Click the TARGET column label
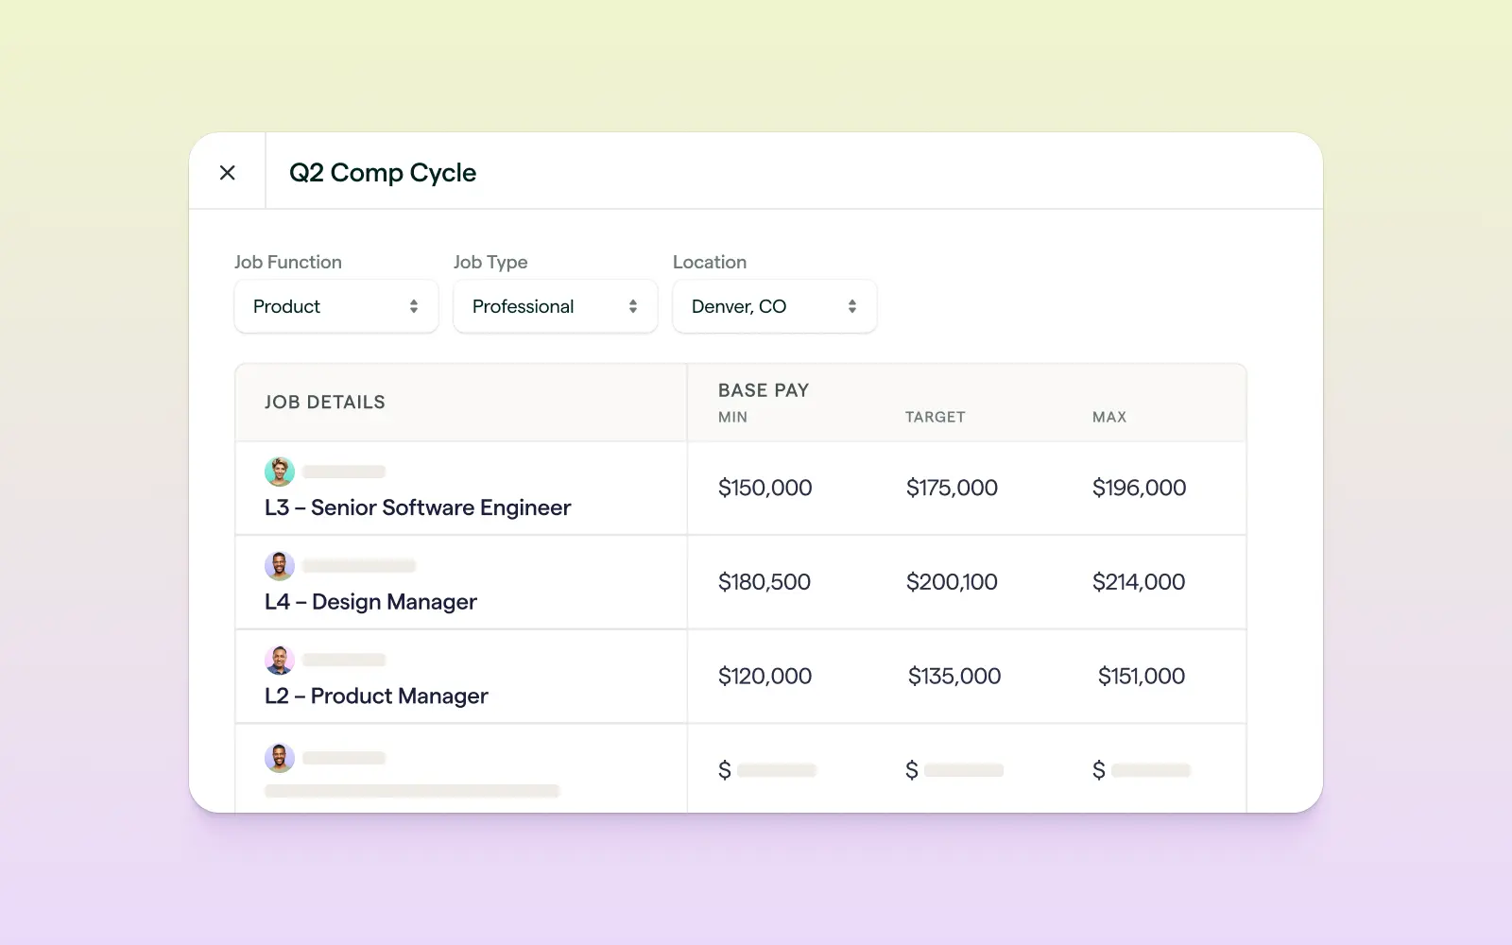 (x=935, y=417)
